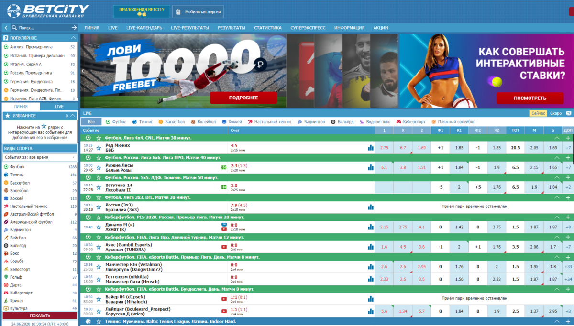The height and width of the screenshot is (326, 574).
Task: Open СТАТИСТИКА in top menu
Action: [x=268, y=28]
